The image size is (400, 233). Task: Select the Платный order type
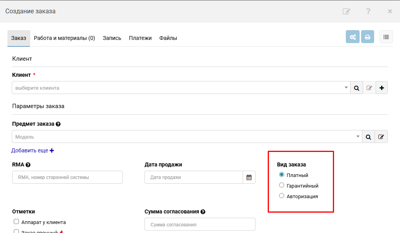pos(281,175)
